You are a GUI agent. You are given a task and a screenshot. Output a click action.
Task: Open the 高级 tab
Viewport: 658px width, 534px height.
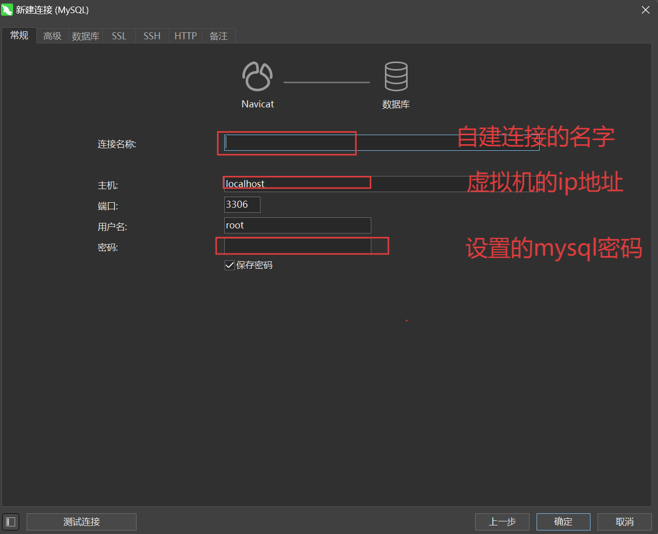tap(52, 36)
